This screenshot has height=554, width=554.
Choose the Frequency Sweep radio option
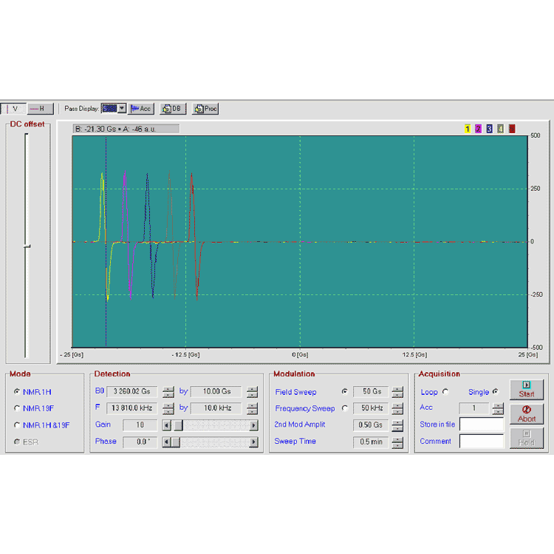tap(345, 408)
